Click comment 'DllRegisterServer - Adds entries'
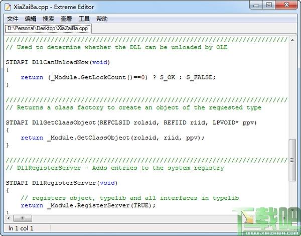301x236 pixels. (x=115, y=168)
